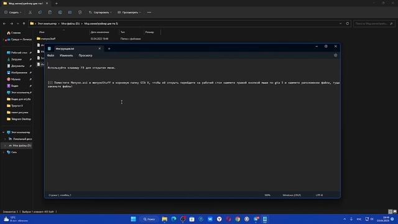Click the Explorer search field
This screenshot has height=224, width=398.
374,24
